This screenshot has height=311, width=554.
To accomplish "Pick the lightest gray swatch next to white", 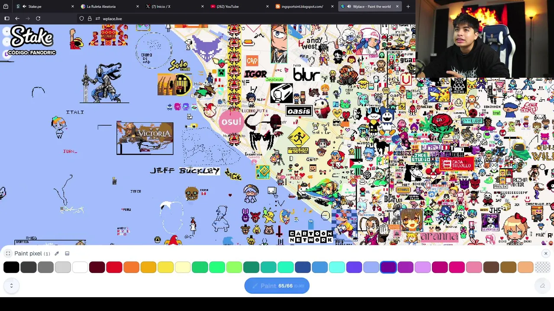I will pos(63,267).
